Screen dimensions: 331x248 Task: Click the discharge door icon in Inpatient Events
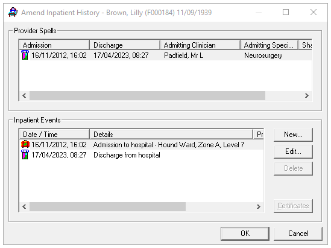pyautogui.click(x=25, y=154)
